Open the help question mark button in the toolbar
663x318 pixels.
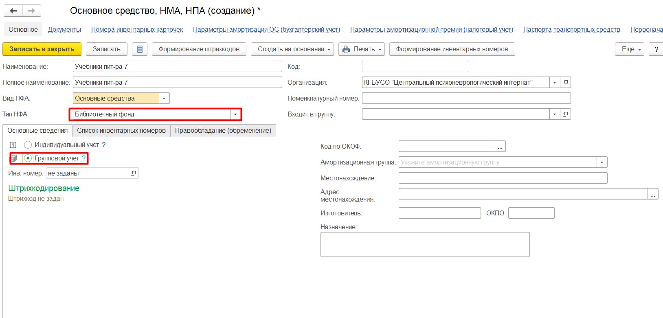656,49
